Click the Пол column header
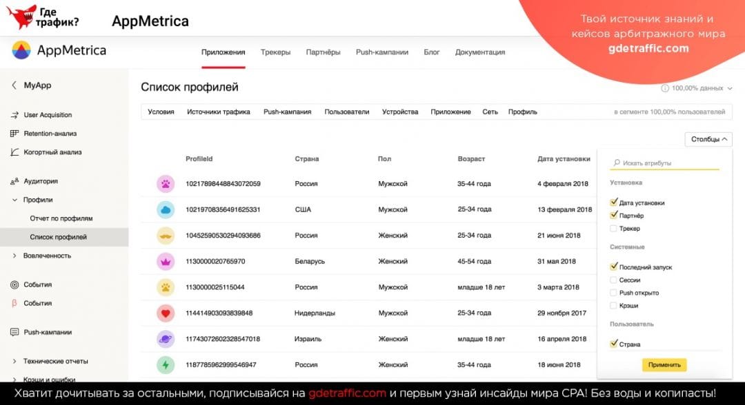 click(384, 159)
